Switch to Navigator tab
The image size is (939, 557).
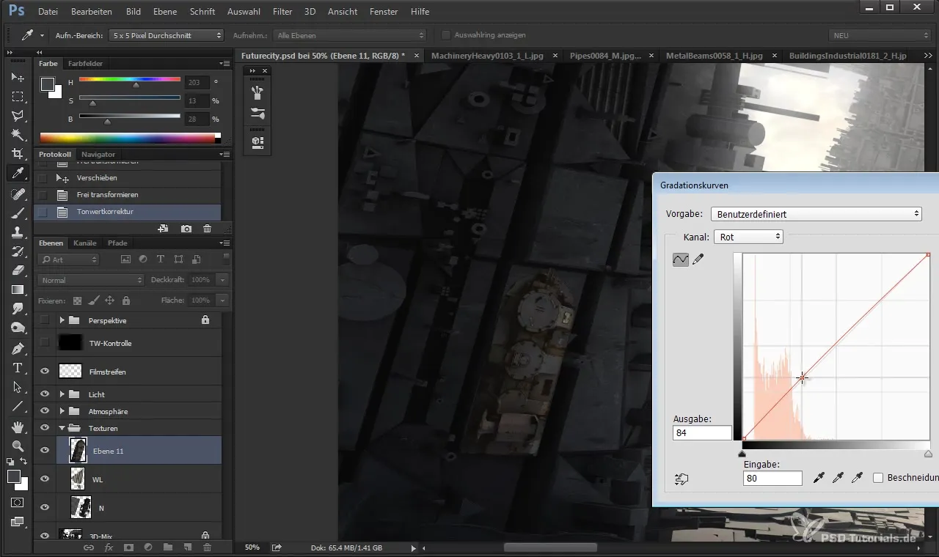(98, 154)
